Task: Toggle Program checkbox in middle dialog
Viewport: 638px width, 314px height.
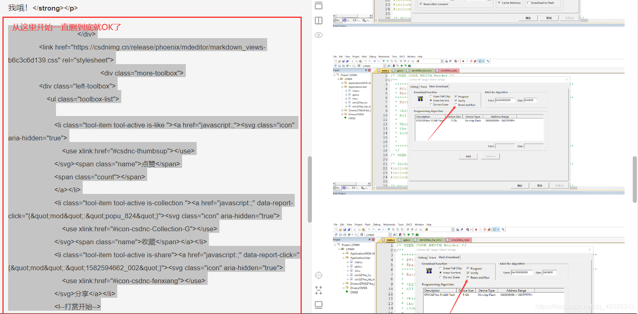Action: [x=456, y=97]
